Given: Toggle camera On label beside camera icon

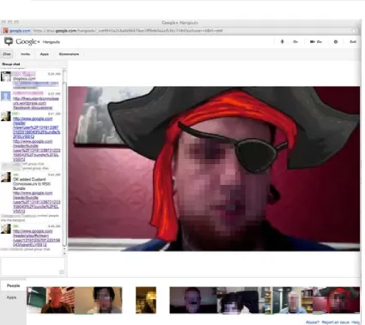Looking at the screenshot, I should (319, 42).
